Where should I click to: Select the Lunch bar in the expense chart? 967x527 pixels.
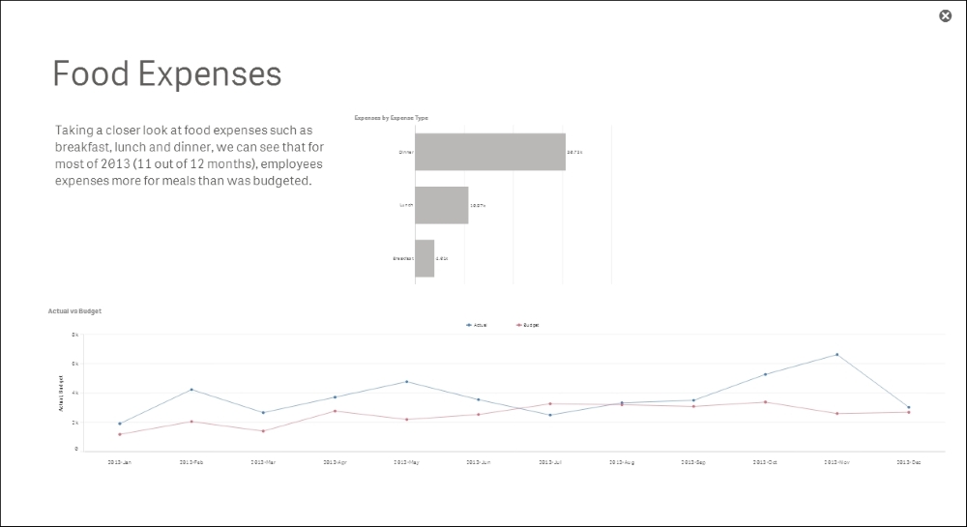(x=442, y=205)
